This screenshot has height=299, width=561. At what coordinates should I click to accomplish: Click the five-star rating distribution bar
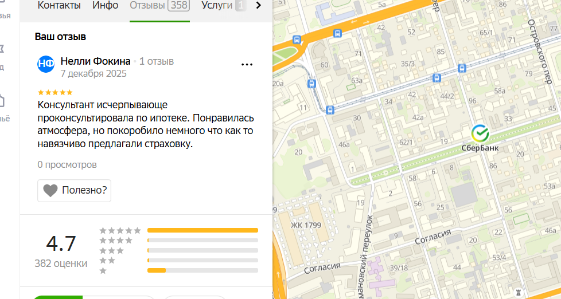(203, 230)
